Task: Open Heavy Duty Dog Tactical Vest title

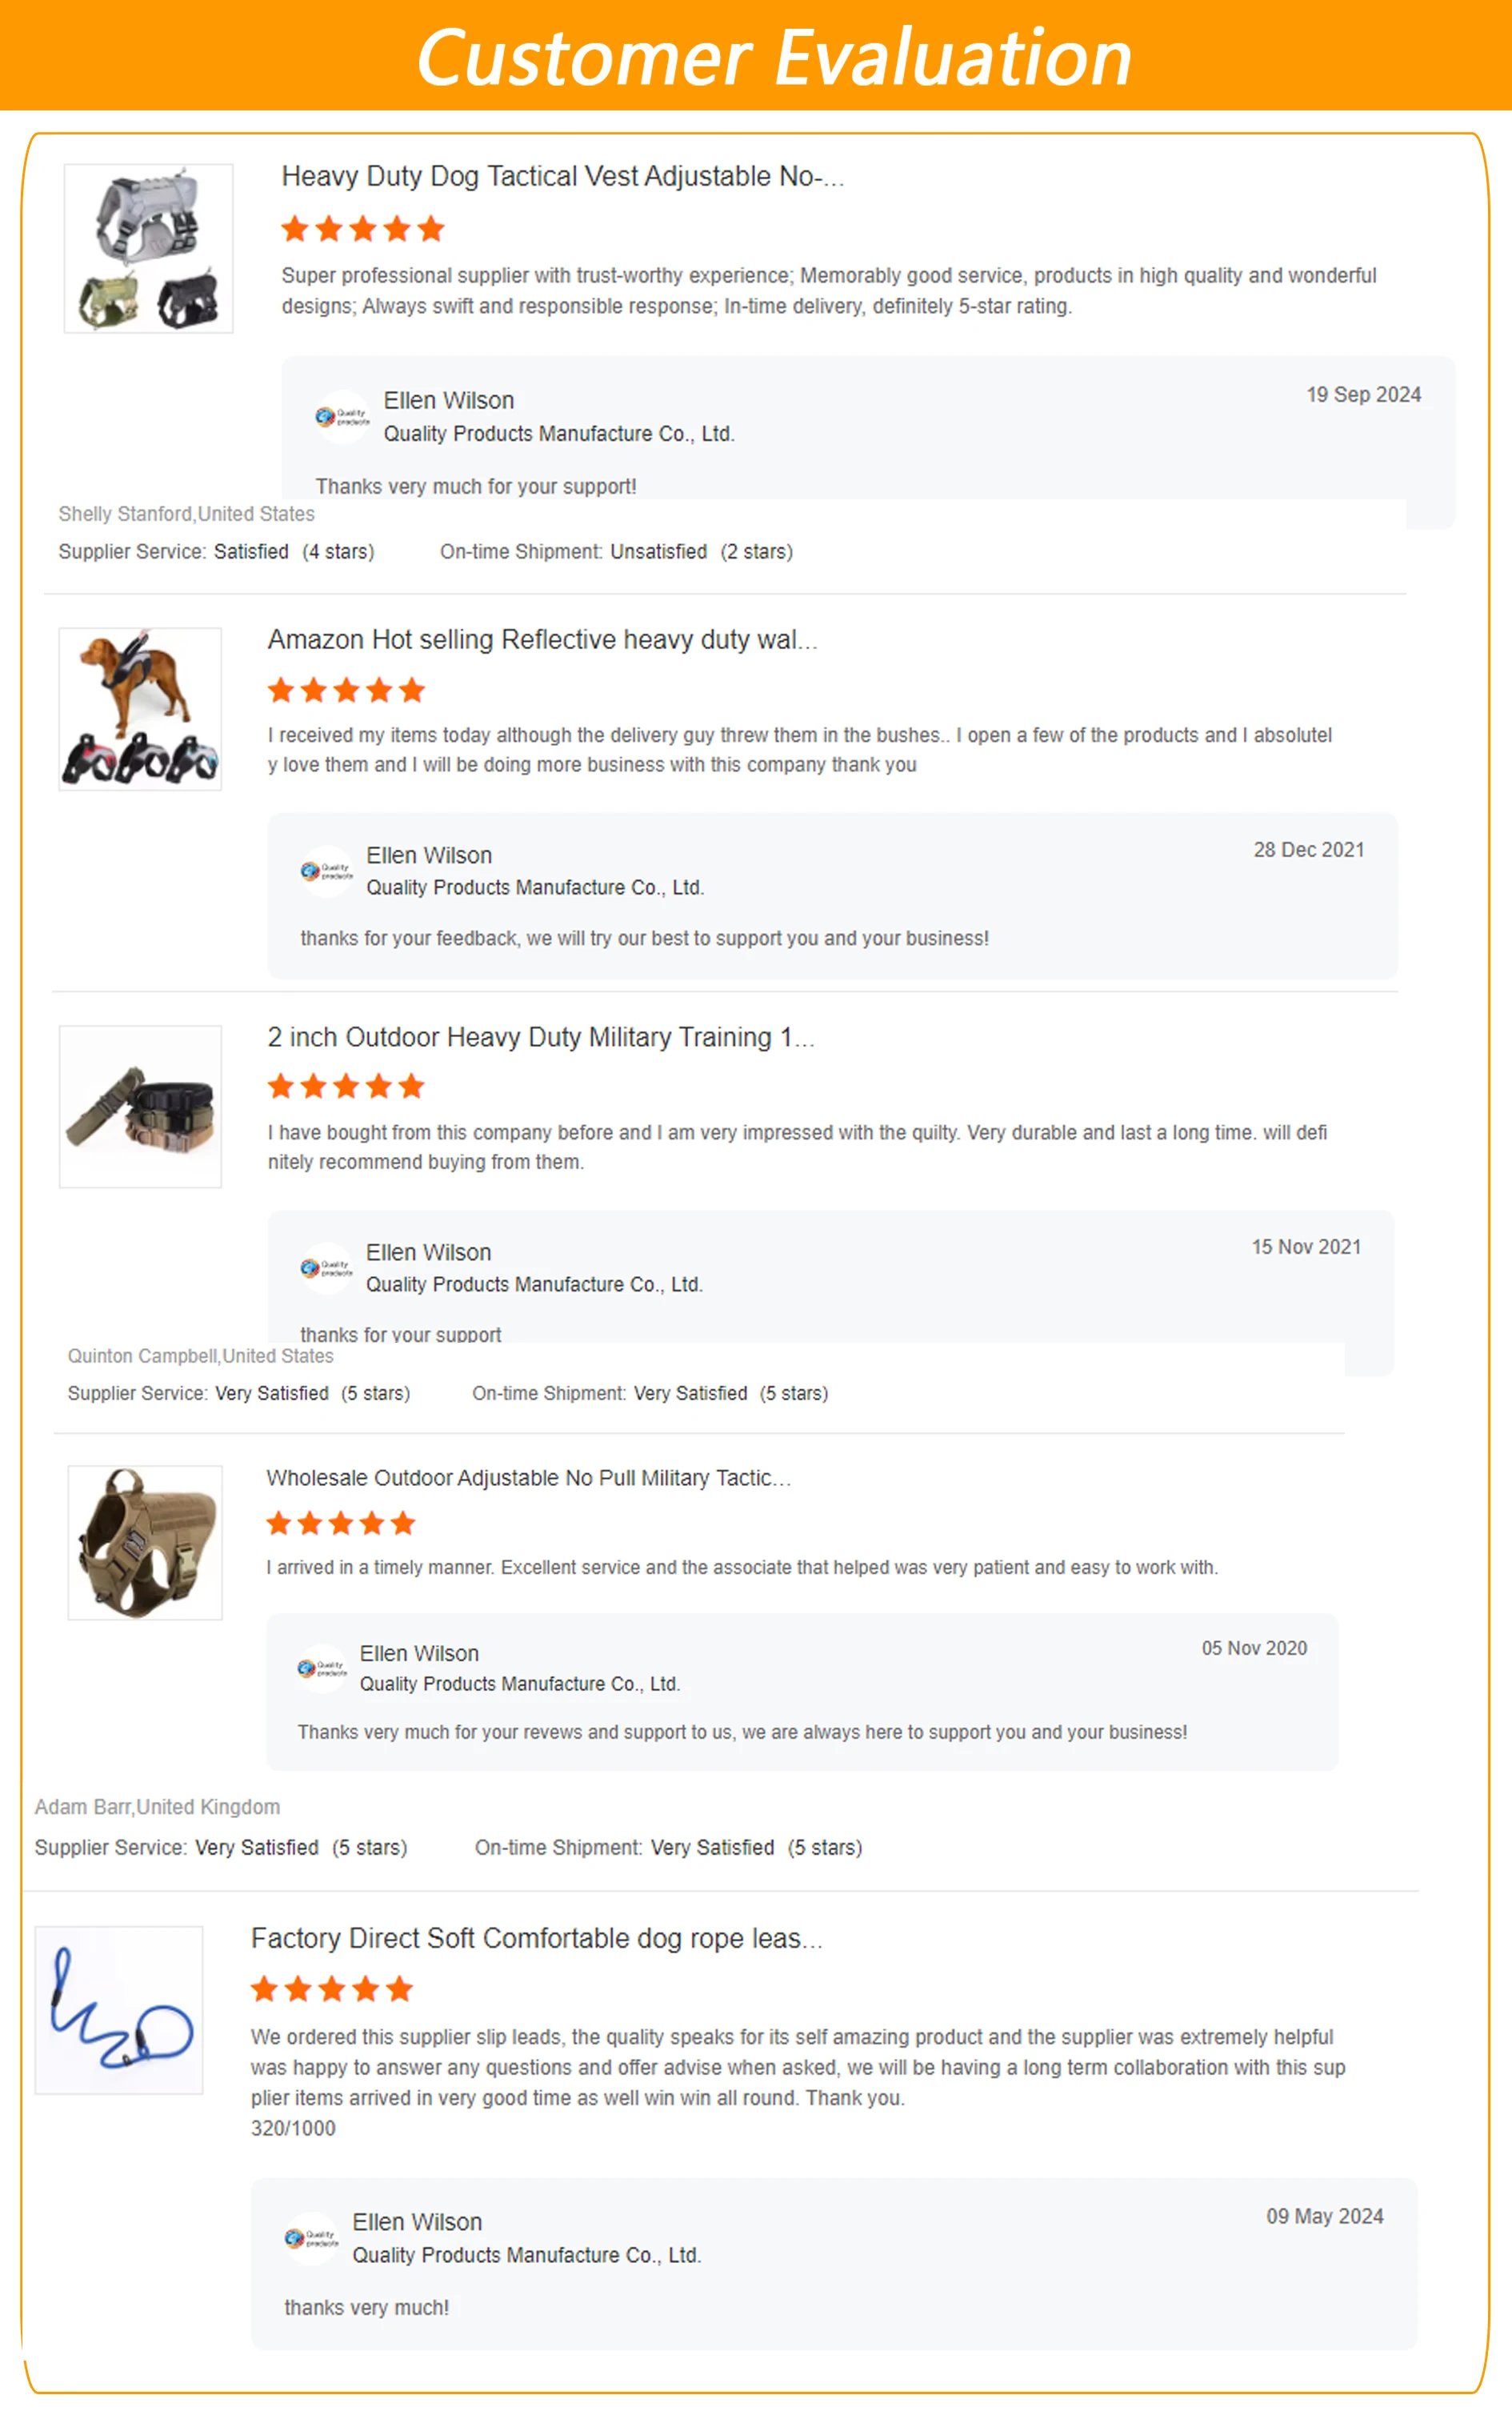Action: (x=563, y=176)
